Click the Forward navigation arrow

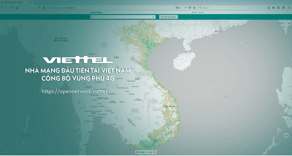tap(7, 8)
